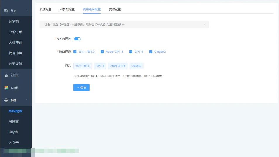
Task: Uncheck the Claude2 checkbox
Action: [151, 52]
